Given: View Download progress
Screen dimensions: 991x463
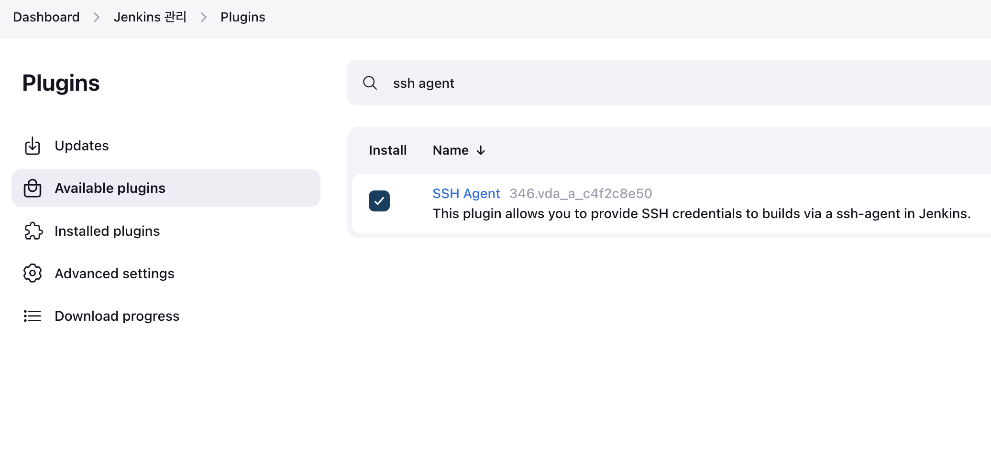Looking at the screenshot, I should 166,316.
